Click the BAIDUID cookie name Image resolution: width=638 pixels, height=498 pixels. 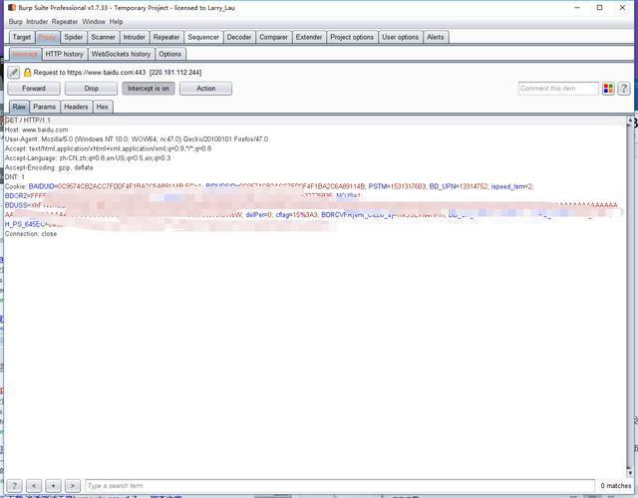click(42, 186)
